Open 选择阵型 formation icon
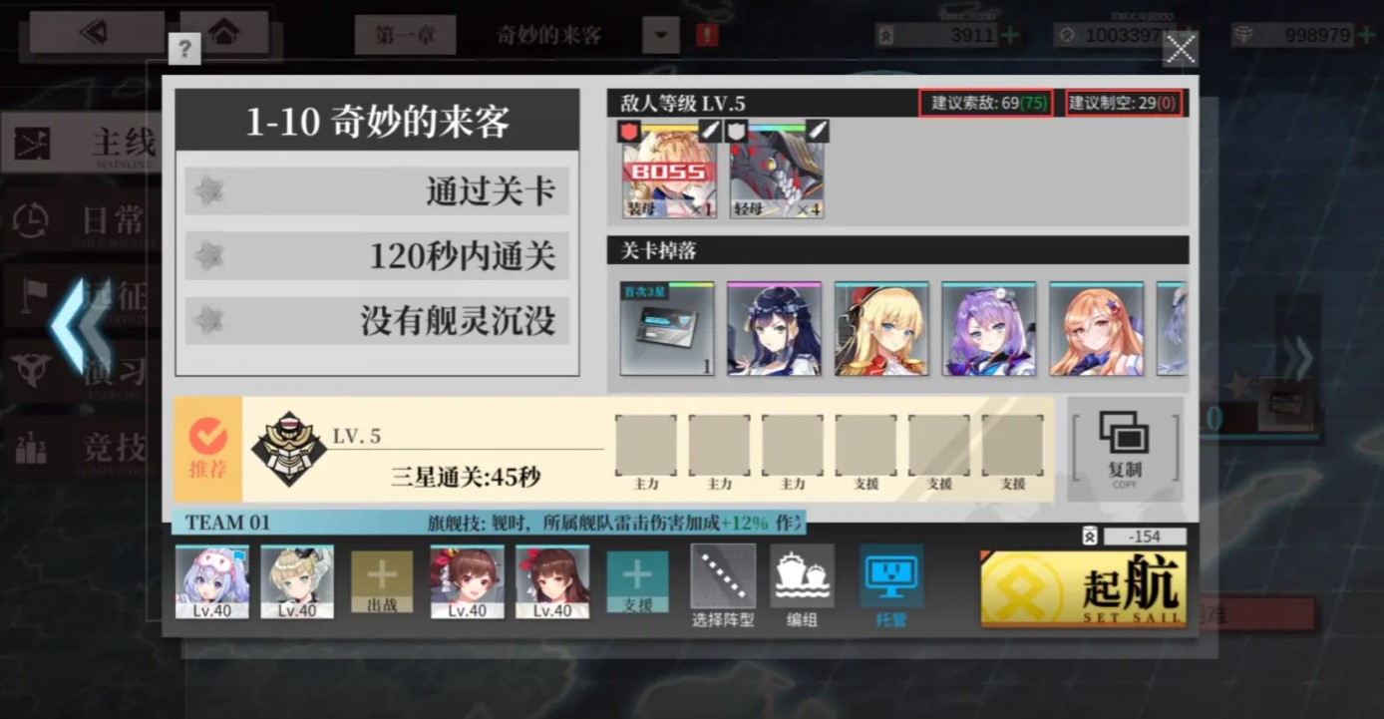Screen dimensions: 1384x719 [x=723, y=576]
